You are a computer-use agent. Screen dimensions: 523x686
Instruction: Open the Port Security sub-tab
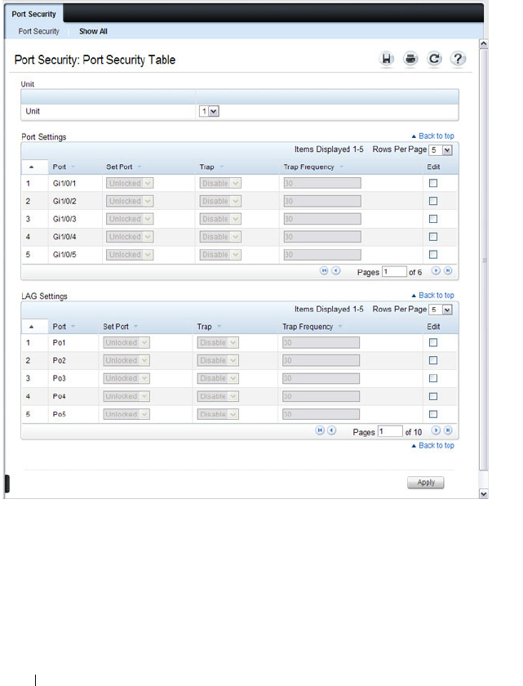[x=38, y=32]
